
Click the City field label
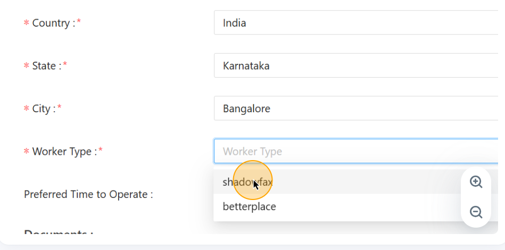tap(42, 109)
